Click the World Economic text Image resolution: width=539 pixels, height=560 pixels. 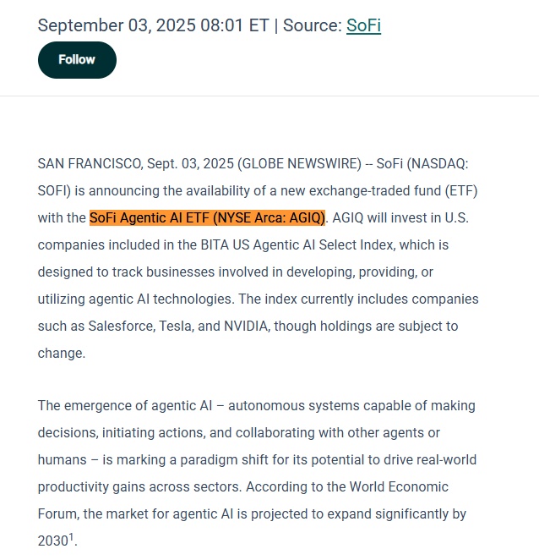click(399, 486)
